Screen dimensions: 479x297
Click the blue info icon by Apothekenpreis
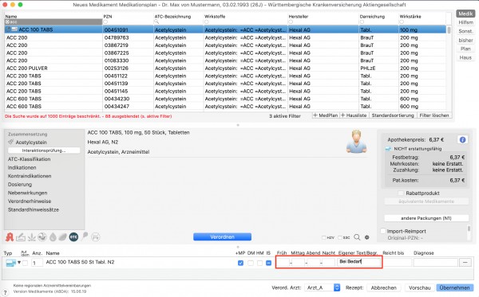point(462,140)
